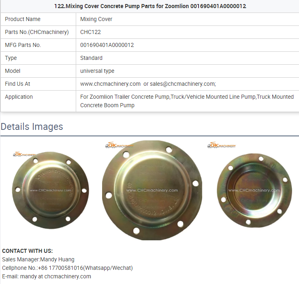This screenshot has width=299, height=284.
Task: Click the CHC Machinery logo above right image
Action: [x=221, y=145]
